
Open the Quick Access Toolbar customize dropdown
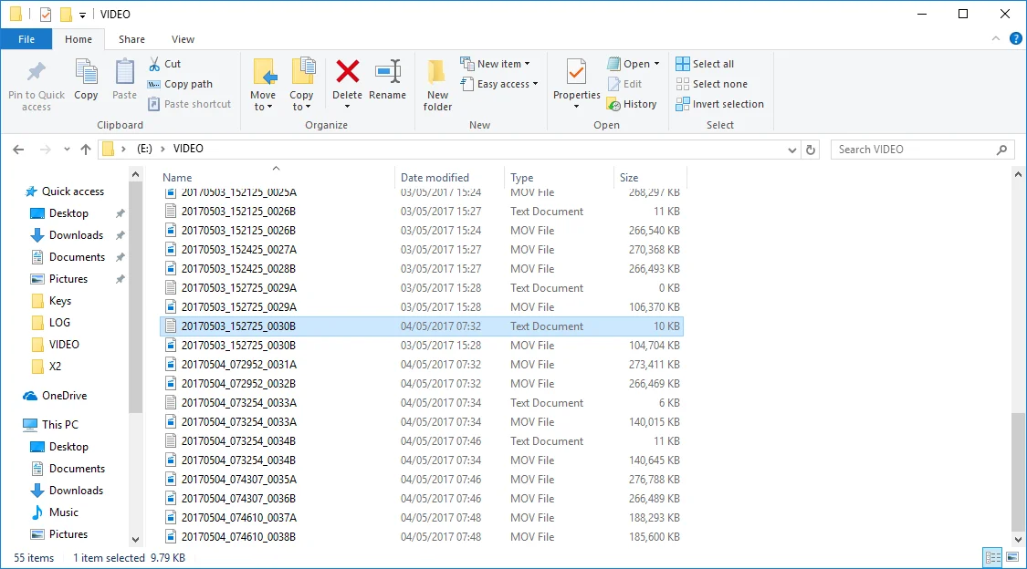82,15
